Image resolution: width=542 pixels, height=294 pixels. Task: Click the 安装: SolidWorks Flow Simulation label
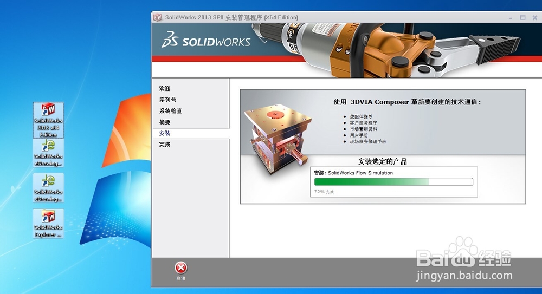(x=353, y=173)
